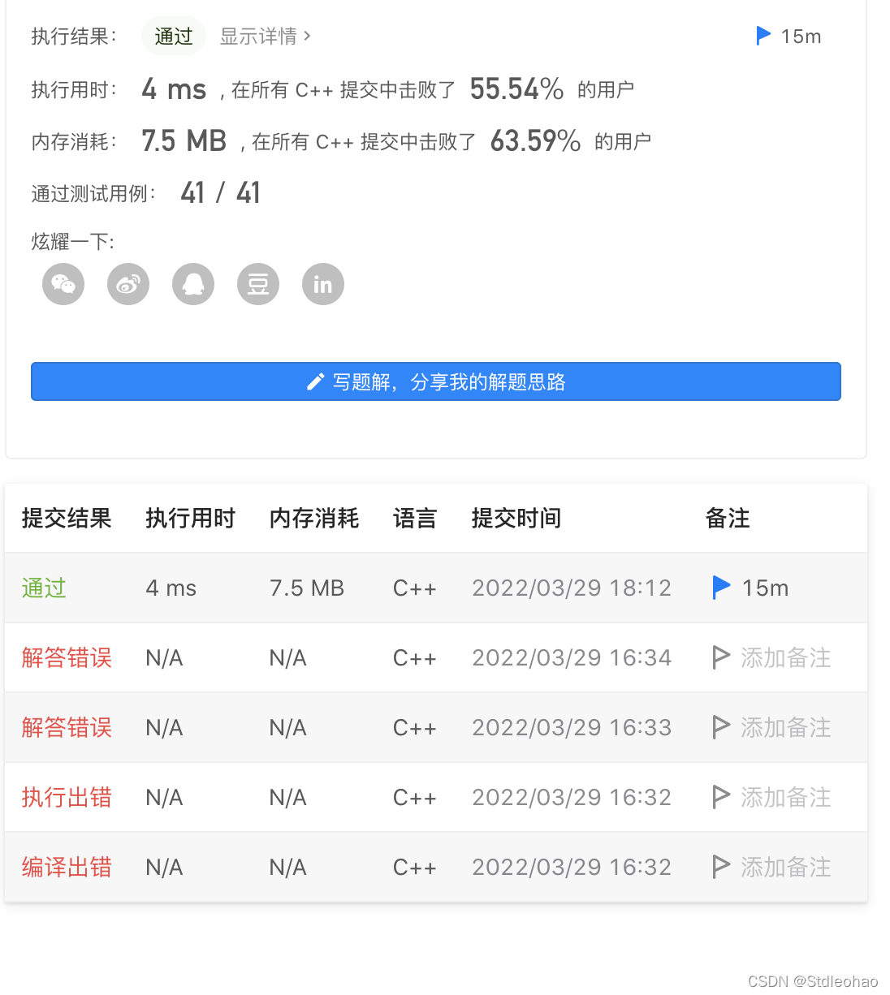Click the green 通过 status badge
The height and width of the screenshot is (995, 890).
[x=173, y=36]
